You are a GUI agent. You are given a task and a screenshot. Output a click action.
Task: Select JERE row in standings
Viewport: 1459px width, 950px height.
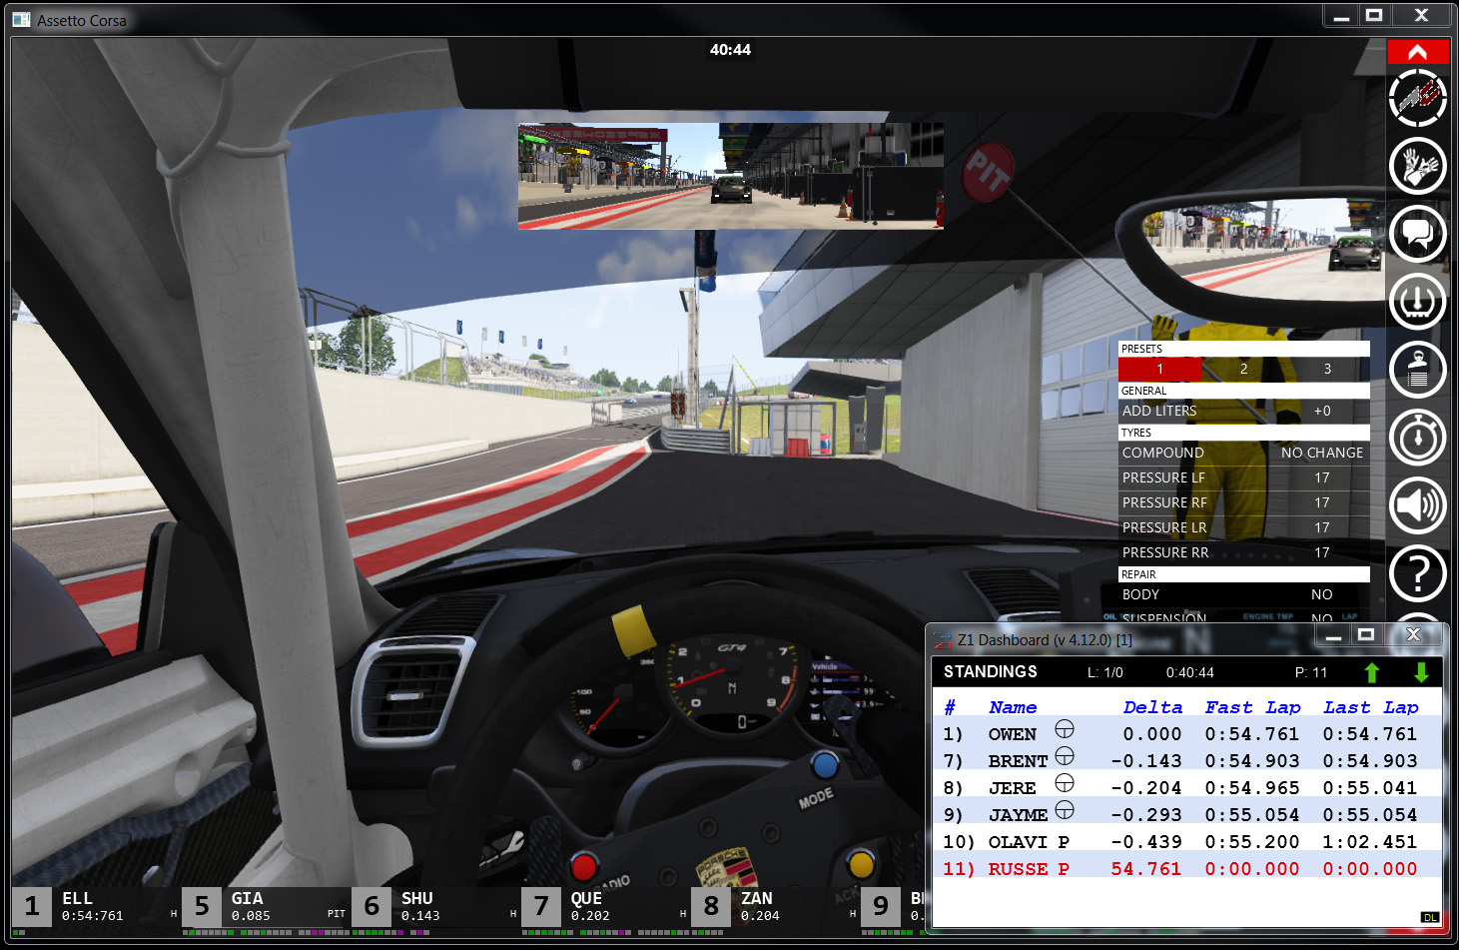pyautogui.click(x=1185, y=788)
